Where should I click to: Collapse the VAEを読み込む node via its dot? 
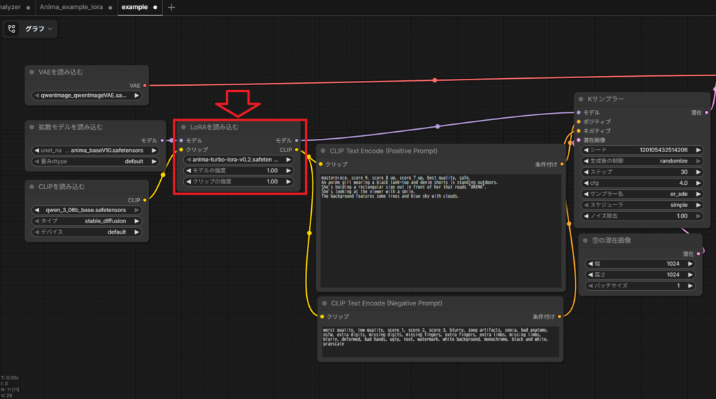[x=32, y=72]
